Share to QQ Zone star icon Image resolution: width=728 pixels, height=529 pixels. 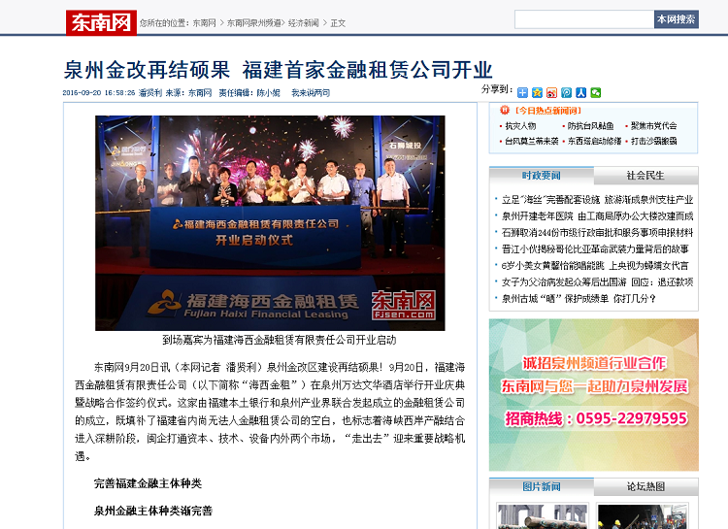tap(537, 93)
